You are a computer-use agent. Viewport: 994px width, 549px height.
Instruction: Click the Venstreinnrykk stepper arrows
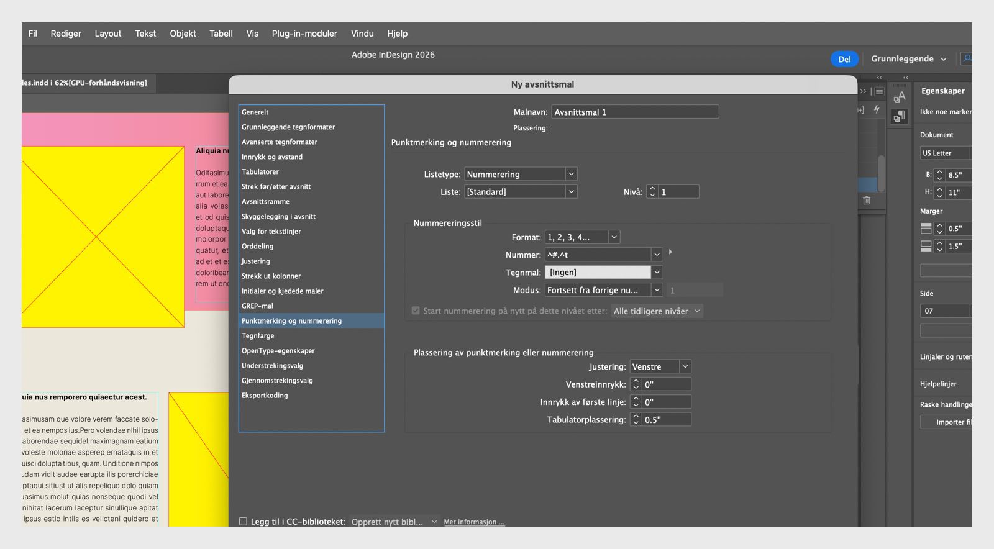coord(636,384)
